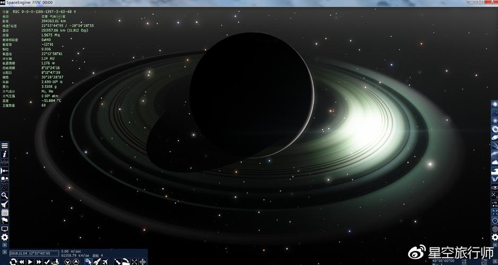Select the mouse cursor mode icon
This screenshot has height=265, width=498.
tap(88, 262)
